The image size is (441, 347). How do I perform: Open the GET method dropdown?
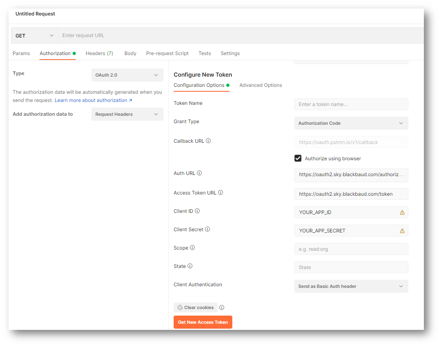tap(34, 35)
